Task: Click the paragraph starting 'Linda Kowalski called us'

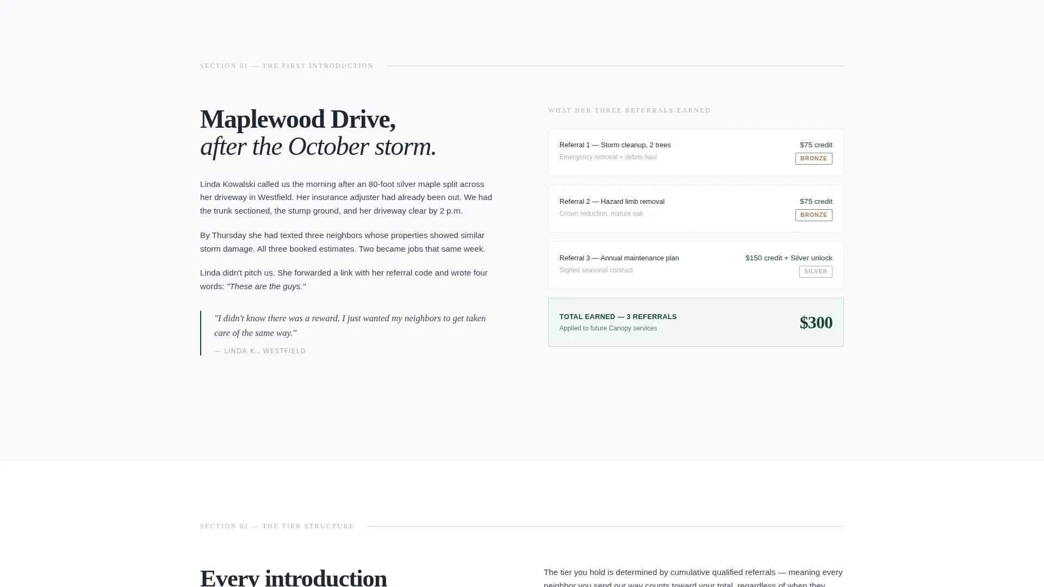Action: [346, 197]
